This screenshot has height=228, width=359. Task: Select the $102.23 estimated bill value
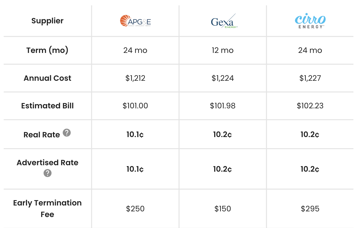(x=310, y=106)
